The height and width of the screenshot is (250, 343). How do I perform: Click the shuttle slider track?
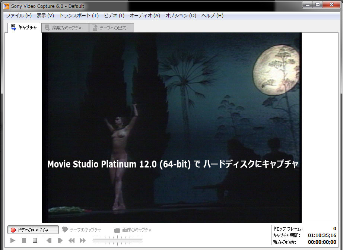(x=117, y=241)
